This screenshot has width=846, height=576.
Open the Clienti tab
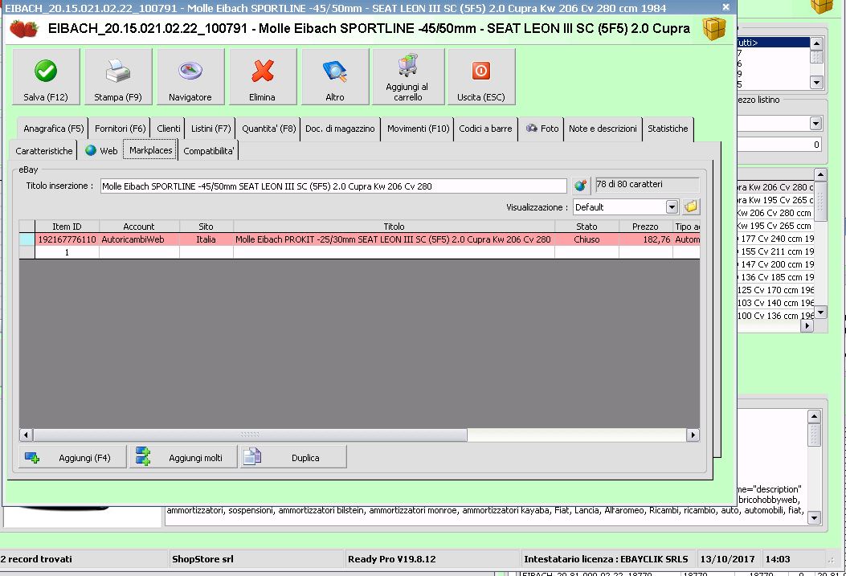169,129
